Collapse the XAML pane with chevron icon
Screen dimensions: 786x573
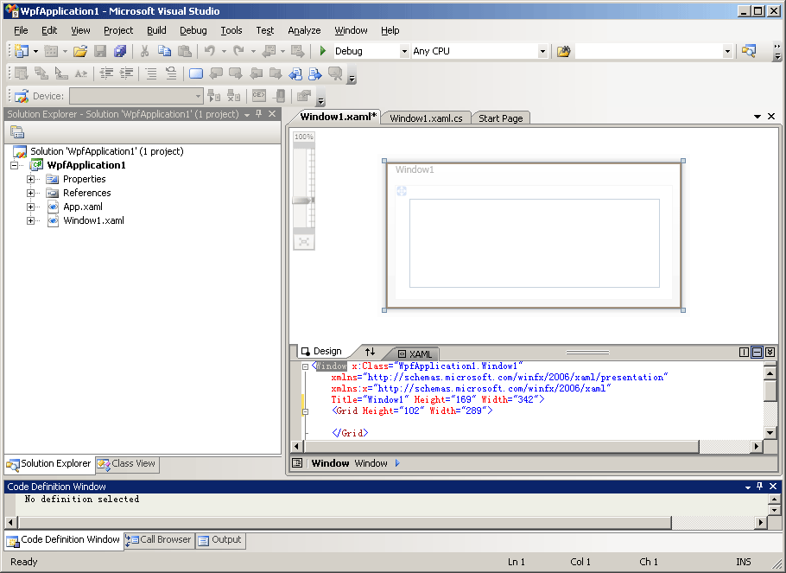(x=770, y=353)
